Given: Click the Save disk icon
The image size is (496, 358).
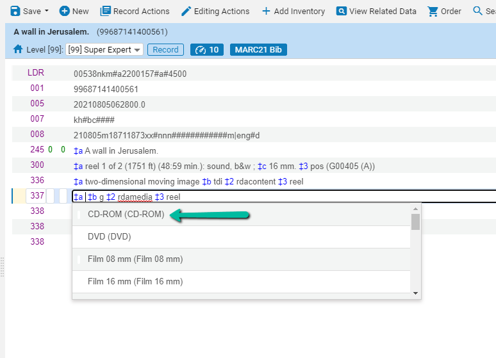Looking at the screenshot, I should point(15,11).
